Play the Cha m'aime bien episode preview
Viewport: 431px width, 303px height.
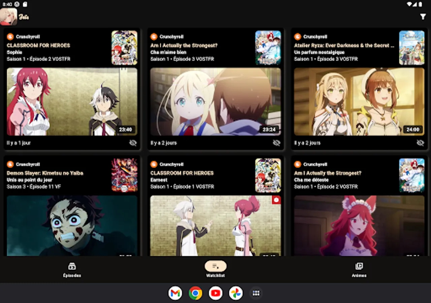pos(215,102)
